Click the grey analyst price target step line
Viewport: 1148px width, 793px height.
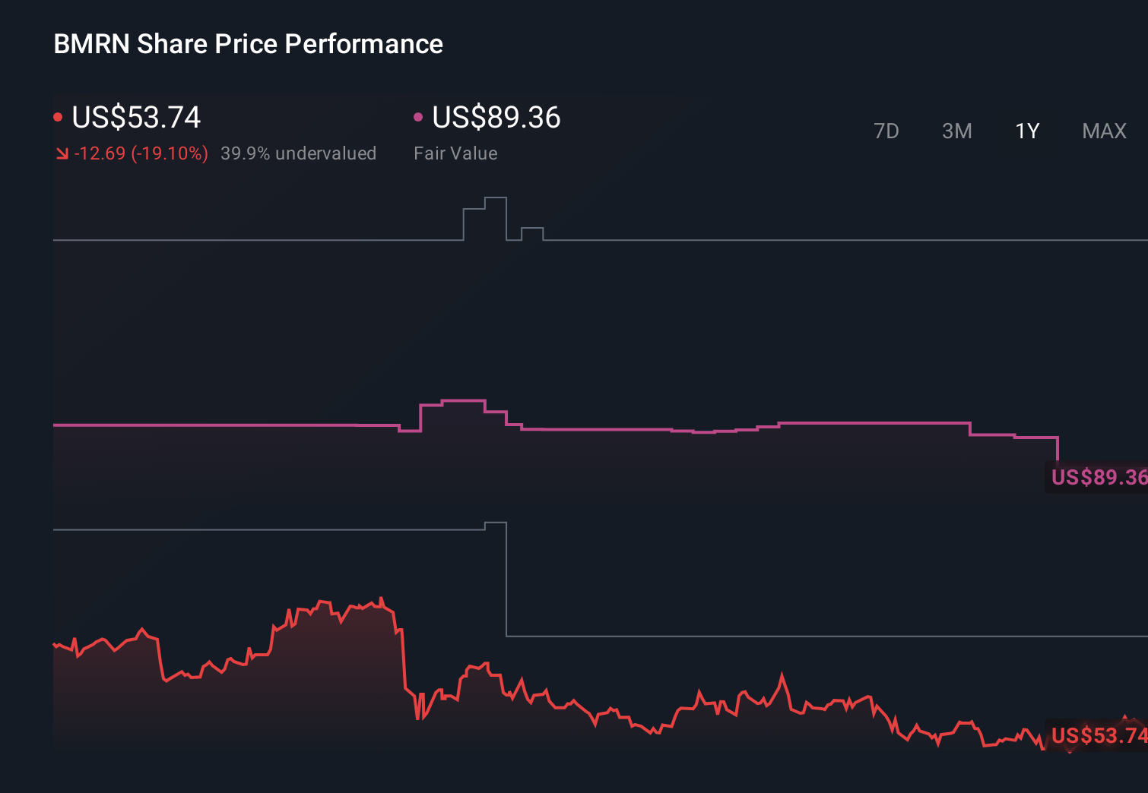click(684, 240)
